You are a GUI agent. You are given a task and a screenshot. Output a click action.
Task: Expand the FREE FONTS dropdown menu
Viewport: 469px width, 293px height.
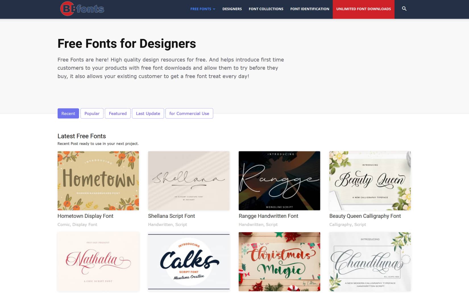coord(202,9)
